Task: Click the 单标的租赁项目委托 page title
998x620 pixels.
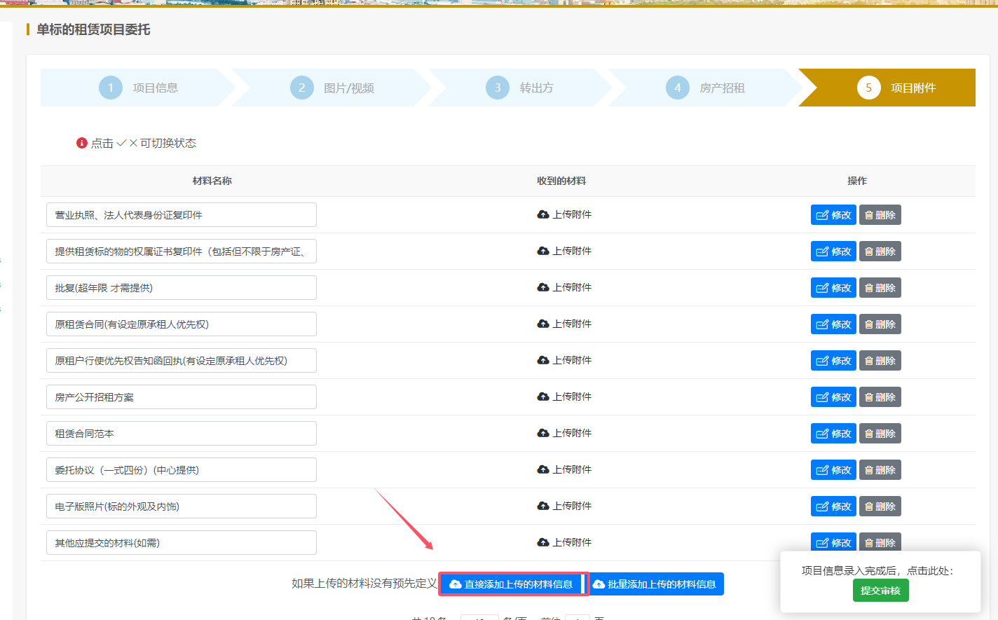Action: pyautogui.click(x=93, y=29)
